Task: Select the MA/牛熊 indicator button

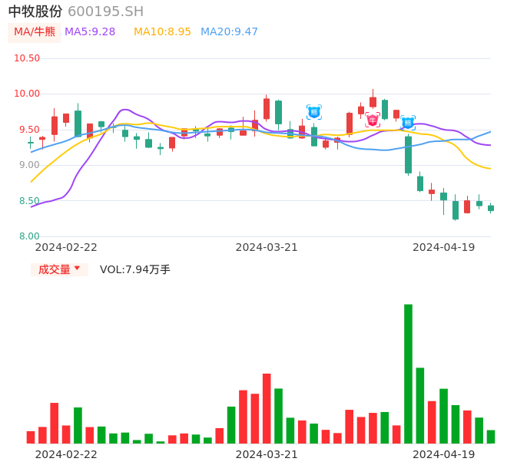Action: (35, 32)
